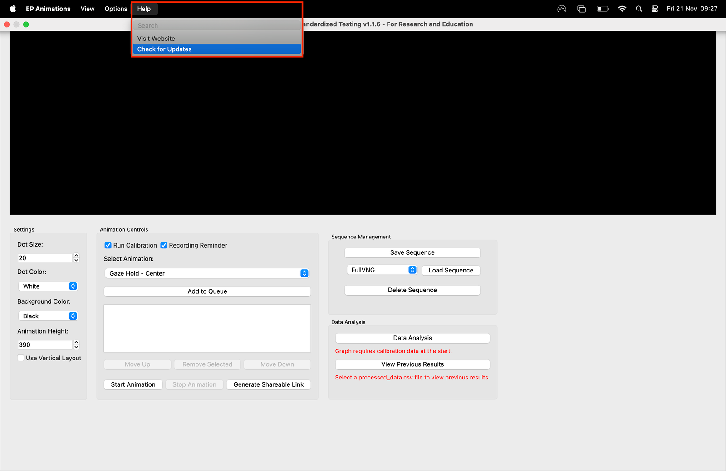The height and width of the screenshot is (471, 726).
Task: Open the Apple menu
Action: pos(12,9)
